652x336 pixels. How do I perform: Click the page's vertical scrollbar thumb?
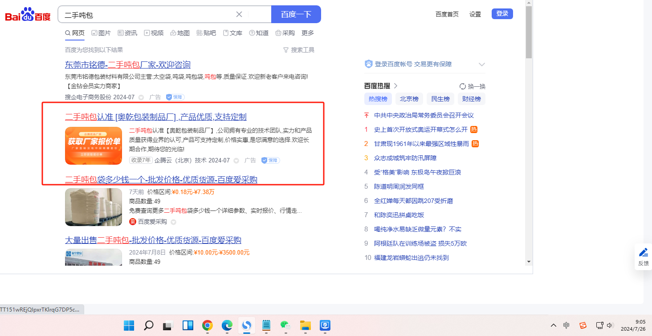[x=529, y=32]
